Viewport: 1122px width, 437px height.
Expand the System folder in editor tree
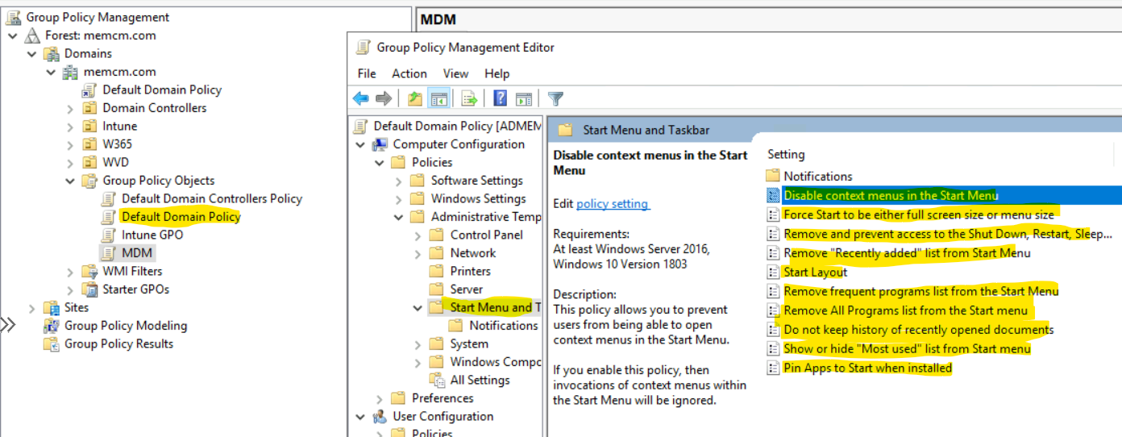click(x=418, y=344)
